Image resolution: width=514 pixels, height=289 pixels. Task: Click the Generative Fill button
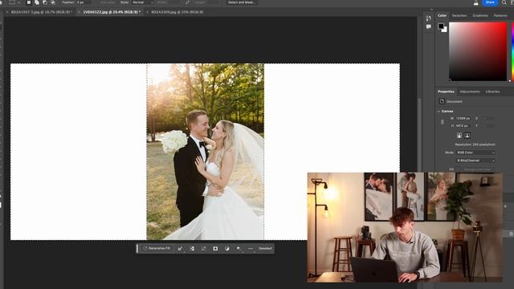[157, 248]
